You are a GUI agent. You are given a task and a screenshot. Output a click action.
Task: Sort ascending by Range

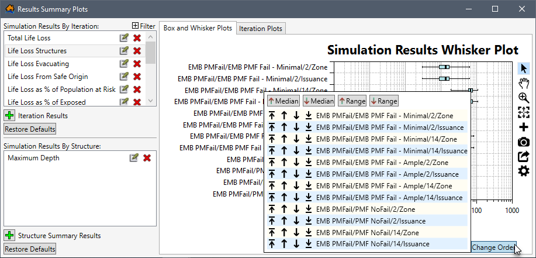pos(352,101)
